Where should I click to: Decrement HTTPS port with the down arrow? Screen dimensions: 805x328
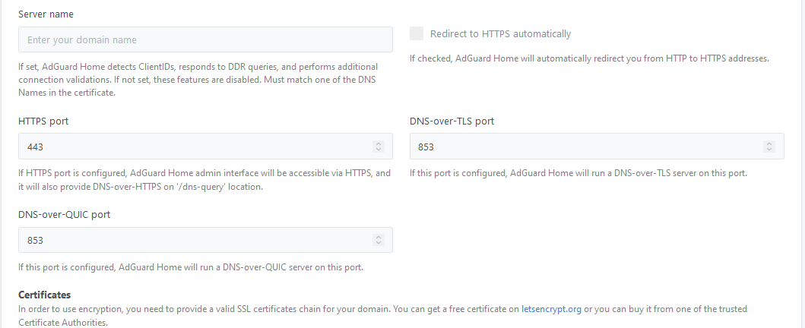(379, 150)
